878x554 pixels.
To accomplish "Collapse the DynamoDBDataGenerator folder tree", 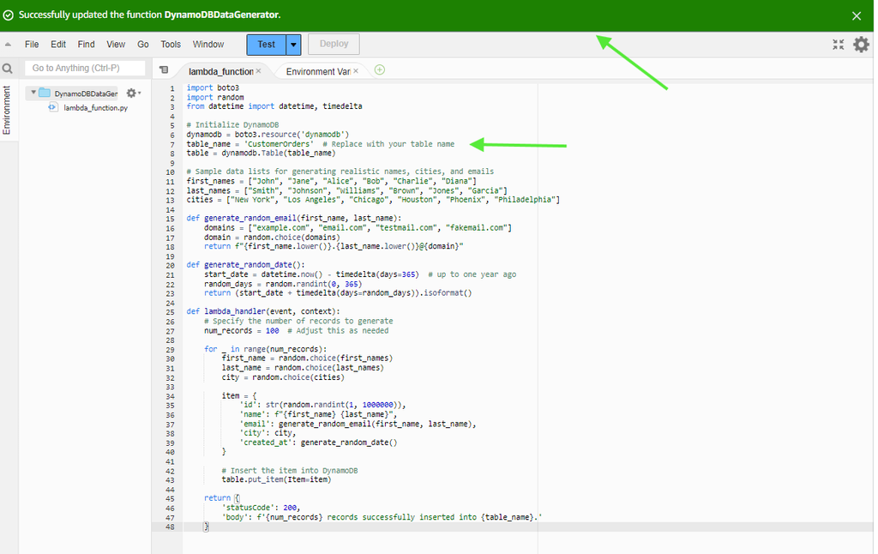I will click(33, 93).
